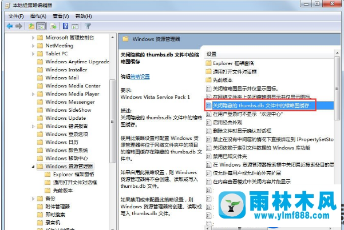Click the Back arrow toolbar icon
This screenshot has width=344, height=230.
tap(10, 26)
